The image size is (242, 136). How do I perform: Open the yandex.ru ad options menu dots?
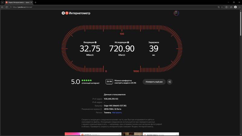[119, 134]
